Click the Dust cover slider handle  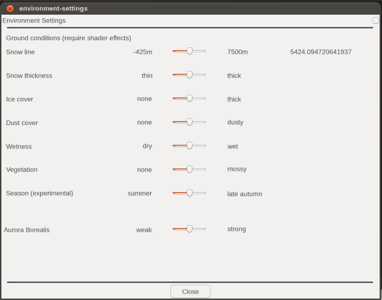[190, 122]
